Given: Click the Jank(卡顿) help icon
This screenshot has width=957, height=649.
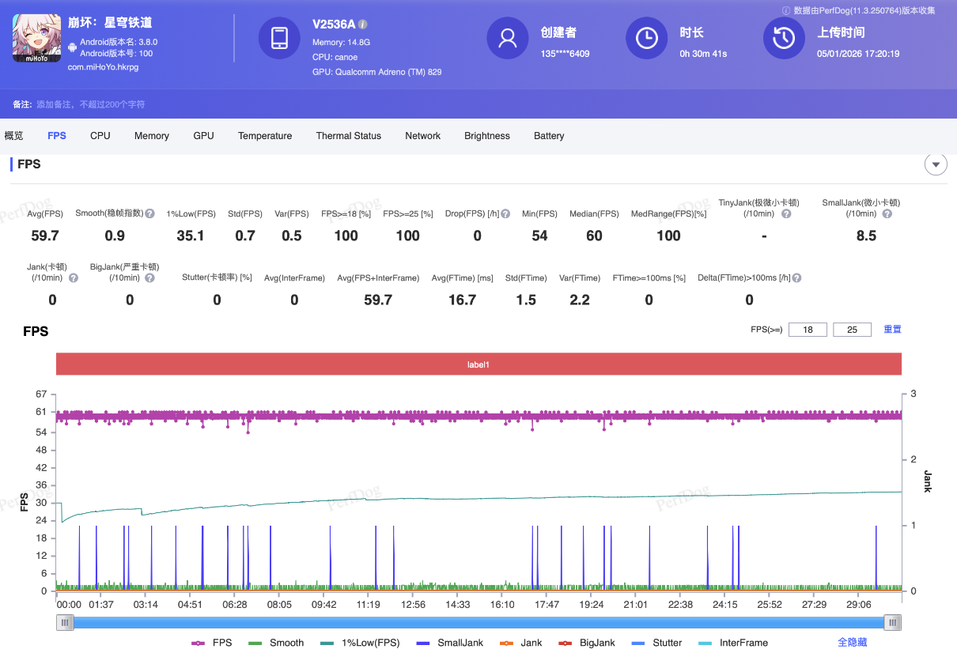Looking at the screenshot, I should [x=74, y=278].
